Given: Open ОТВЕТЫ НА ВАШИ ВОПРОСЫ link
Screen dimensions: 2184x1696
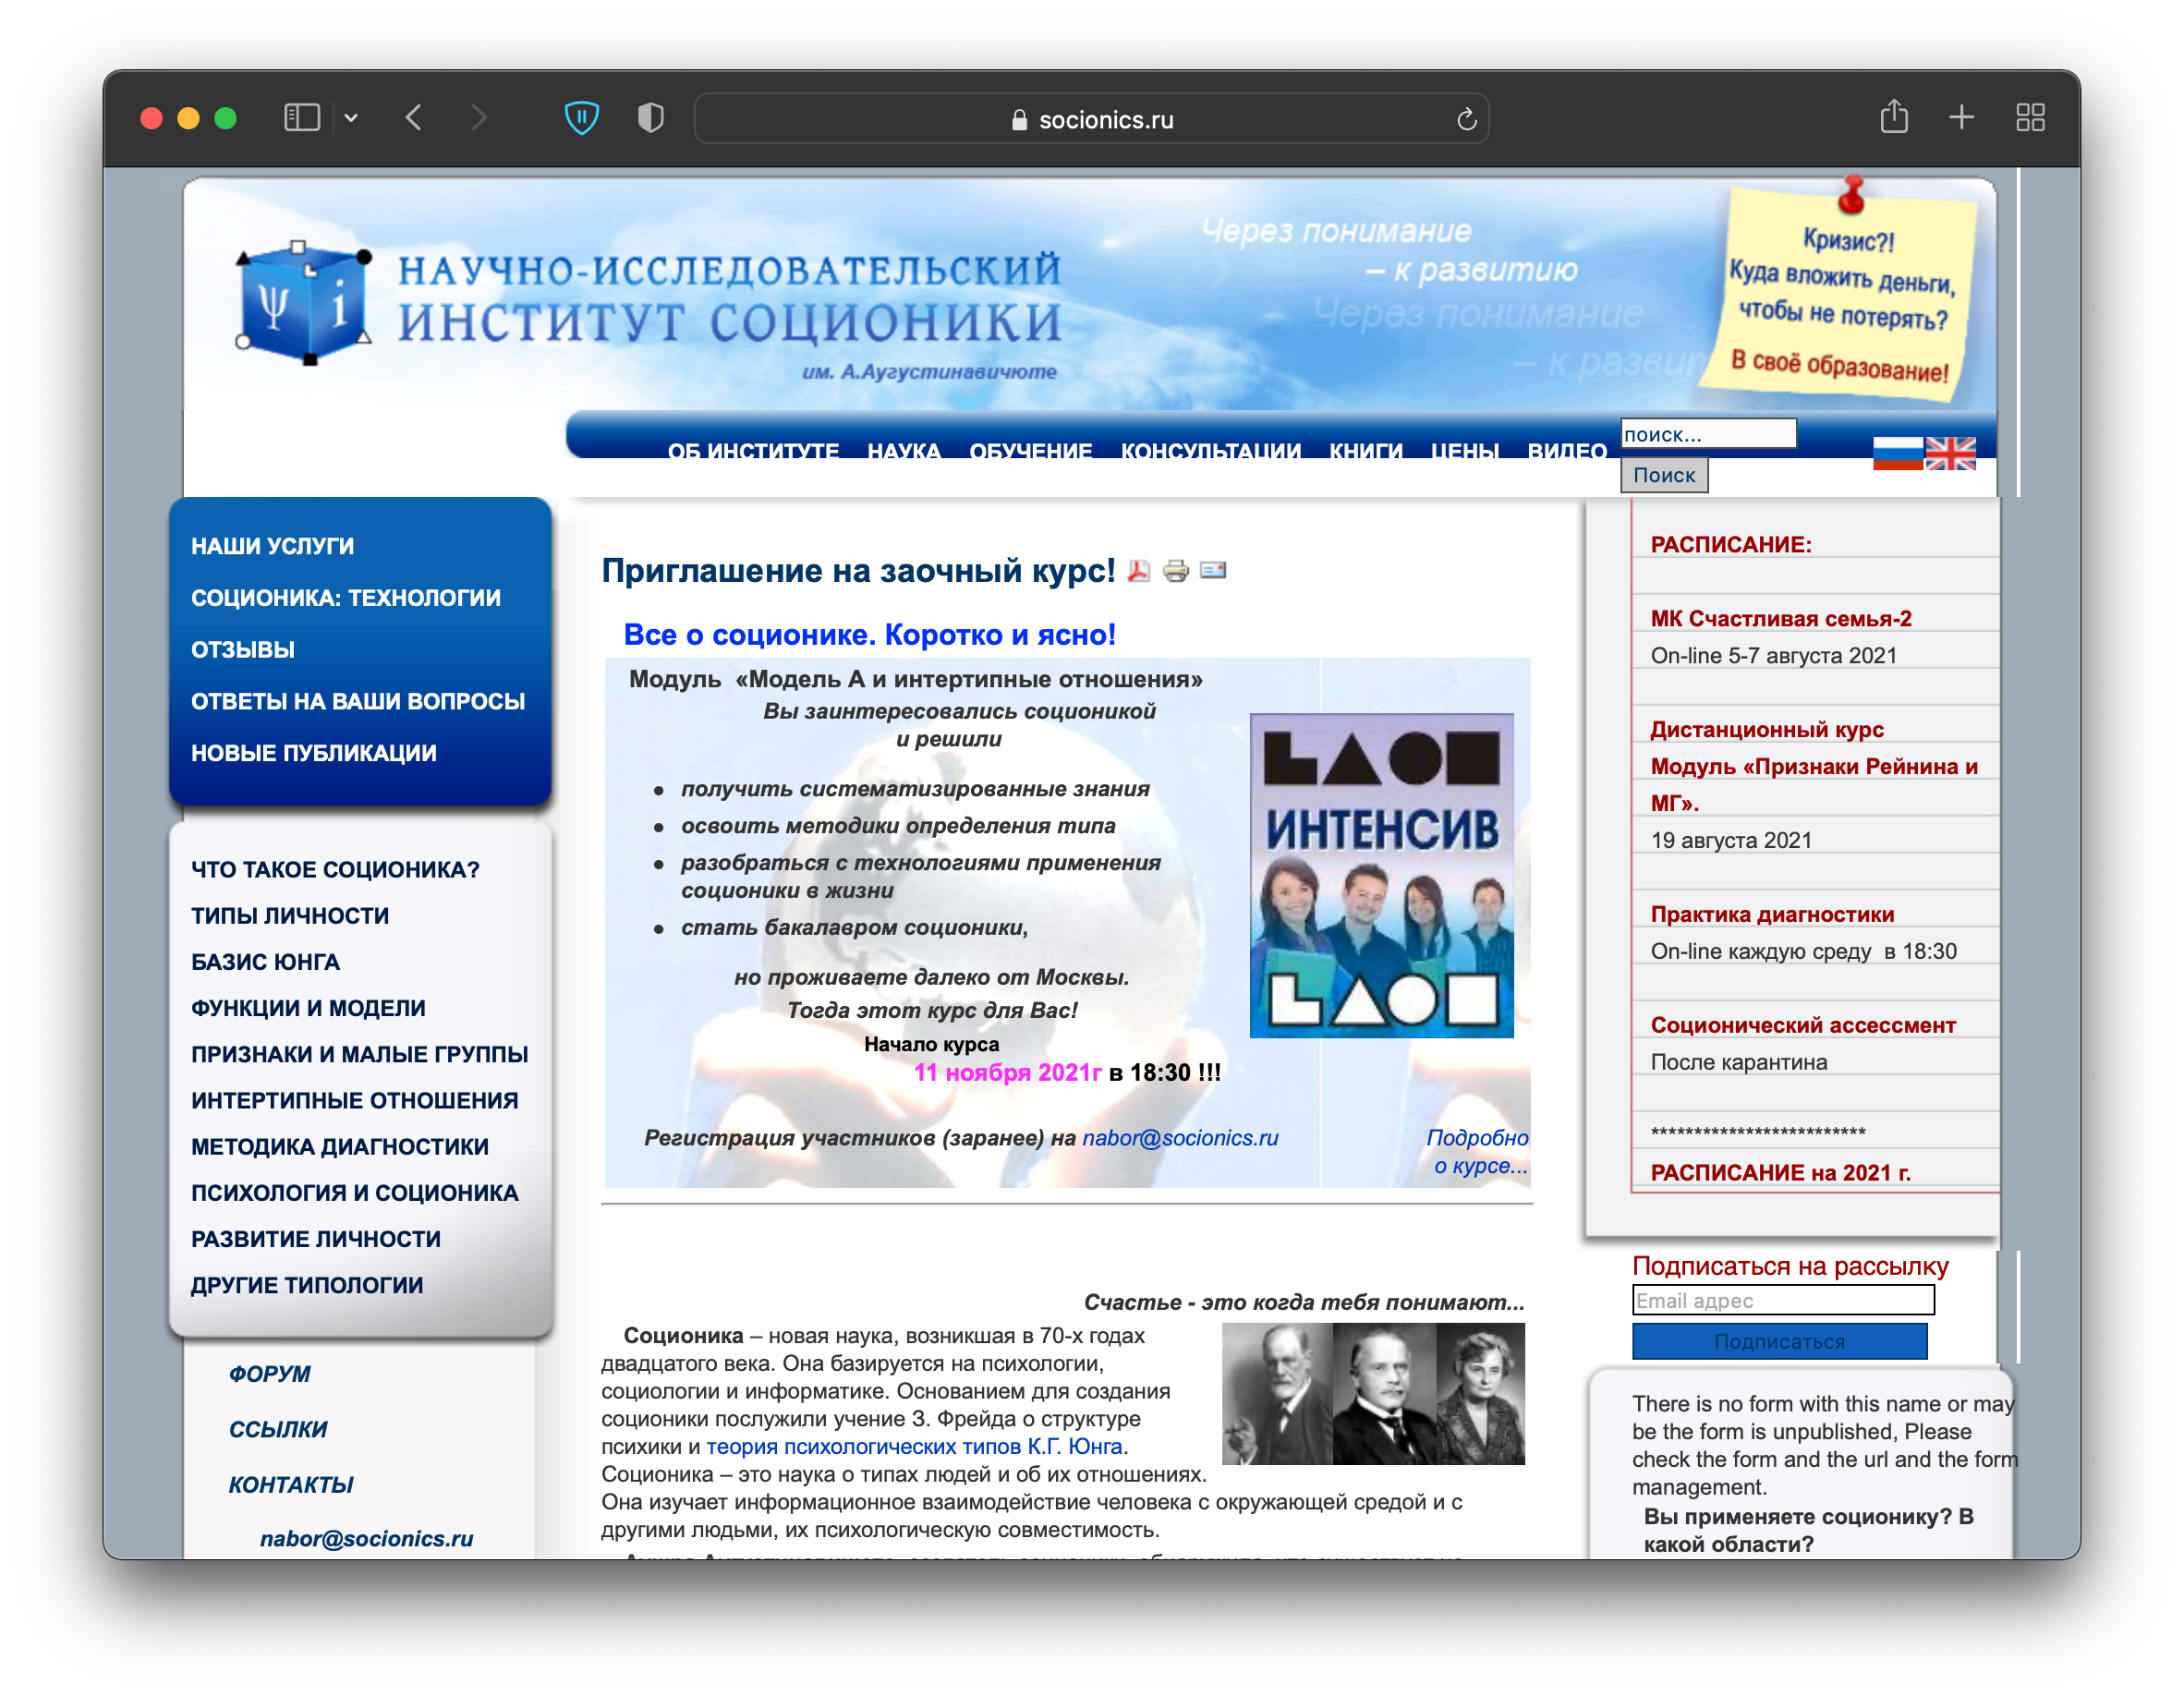Looking at the screenshot, I should [x=358, y=701].
